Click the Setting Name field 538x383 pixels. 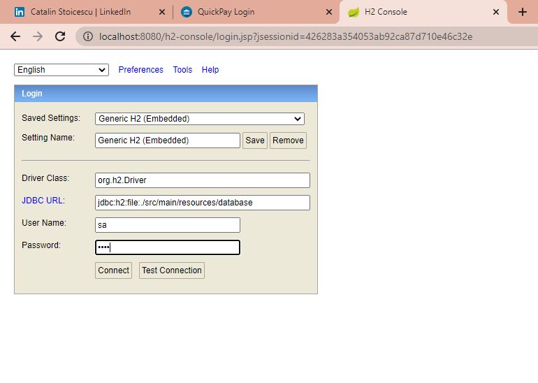[168, 140]
